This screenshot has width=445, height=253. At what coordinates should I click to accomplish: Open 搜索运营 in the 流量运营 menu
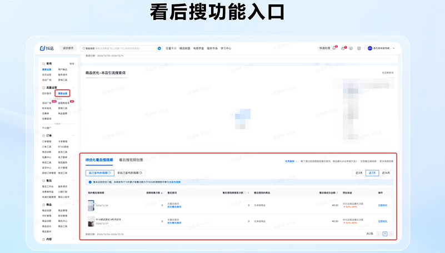point(62,94)
